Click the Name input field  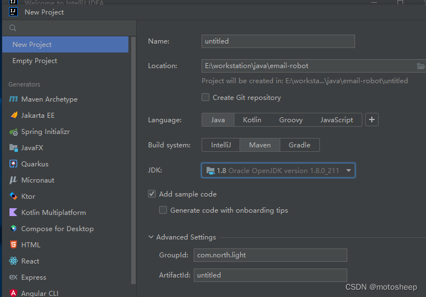[278, 41]
